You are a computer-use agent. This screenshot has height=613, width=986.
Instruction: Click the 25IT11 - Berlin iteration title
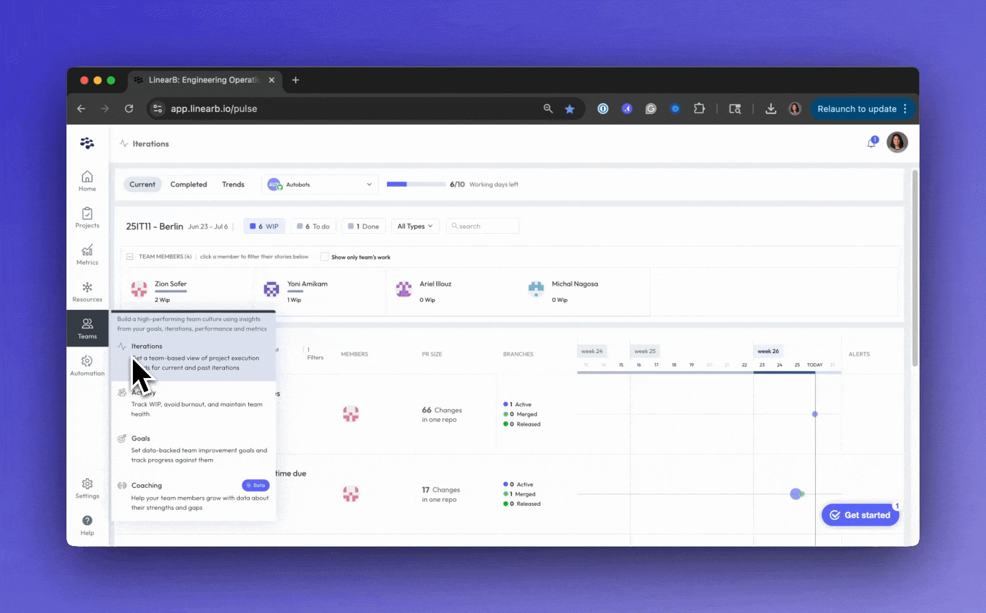point(154,226)
